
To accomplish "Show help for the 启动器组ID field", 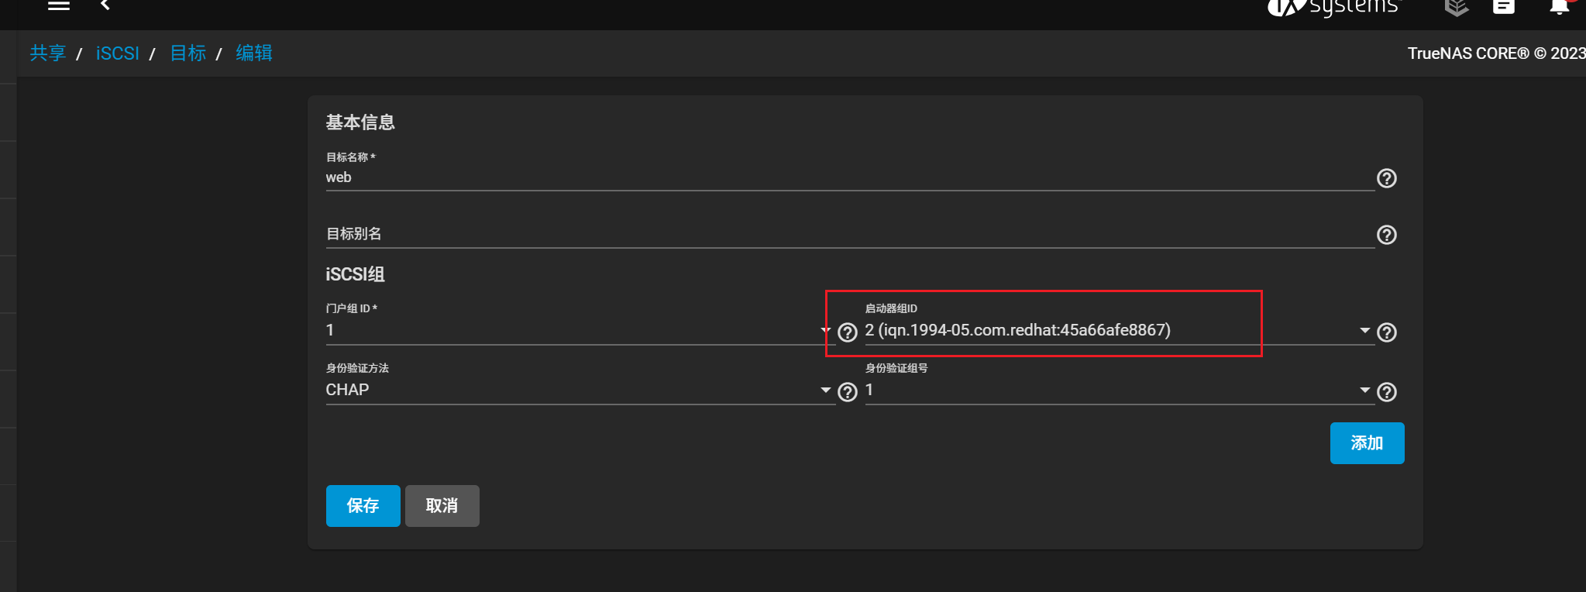I will coord(1387,332).
